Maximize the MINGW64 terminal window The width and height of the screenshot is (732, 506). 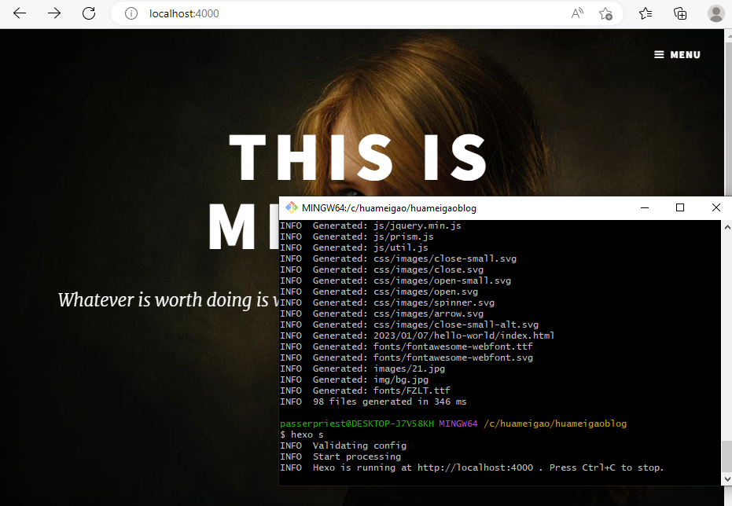pos(680,207)
